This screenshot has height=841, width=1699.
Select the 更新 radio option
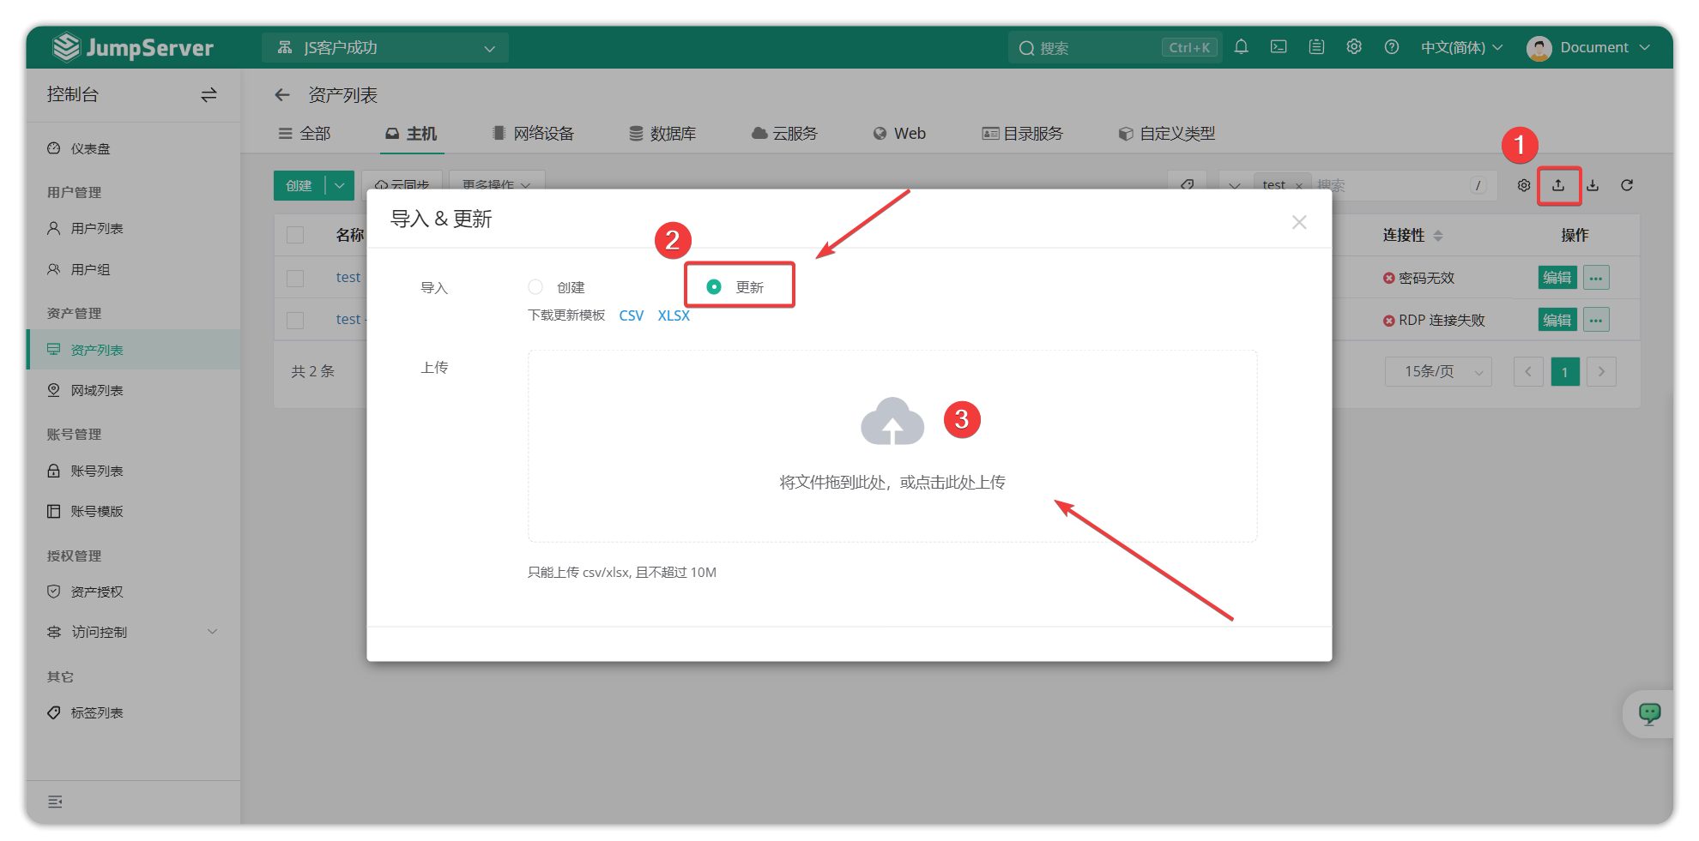coord(714,287)
